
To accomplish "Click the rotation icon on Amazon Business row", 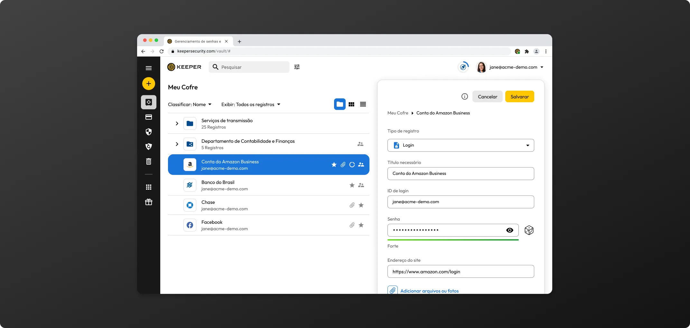I will tap(352, 165).
